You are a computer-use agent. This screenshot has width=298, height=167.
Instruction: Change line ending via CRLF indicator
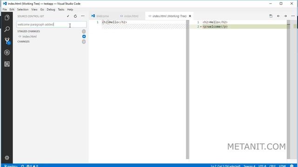click(272, 166)
